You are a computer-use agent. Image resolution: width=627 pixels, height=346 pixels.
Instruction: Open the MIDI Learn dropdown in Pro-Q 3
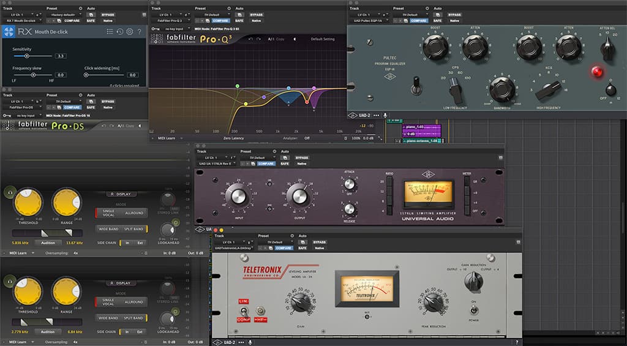tap(170, 138)
